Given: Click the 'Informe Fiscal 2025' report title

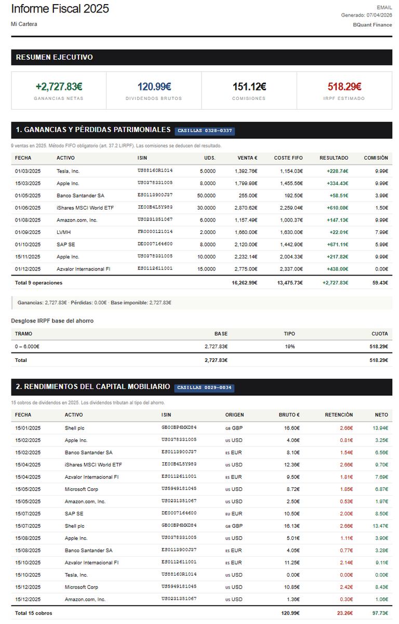Looking at the screenshot, I should pos(60,9).
